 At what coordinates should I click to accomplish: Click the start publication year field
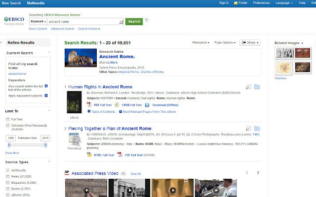(11, 138)
